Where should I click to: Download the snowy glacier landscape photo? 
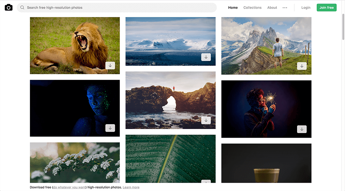206,57
